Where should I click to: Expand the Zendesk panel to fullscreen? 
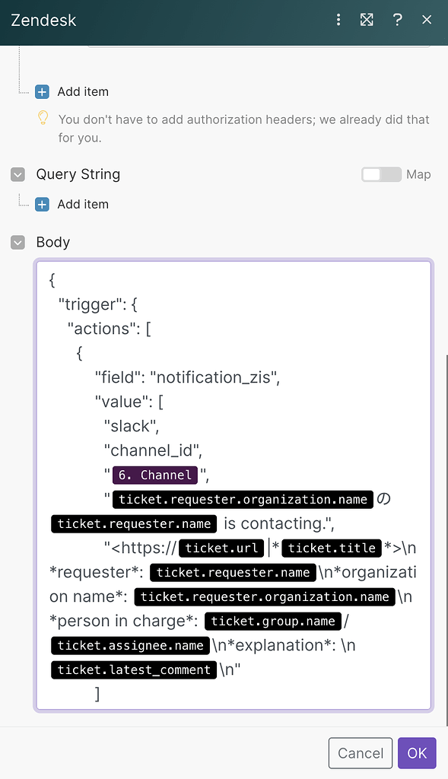(x=367, y=20)
